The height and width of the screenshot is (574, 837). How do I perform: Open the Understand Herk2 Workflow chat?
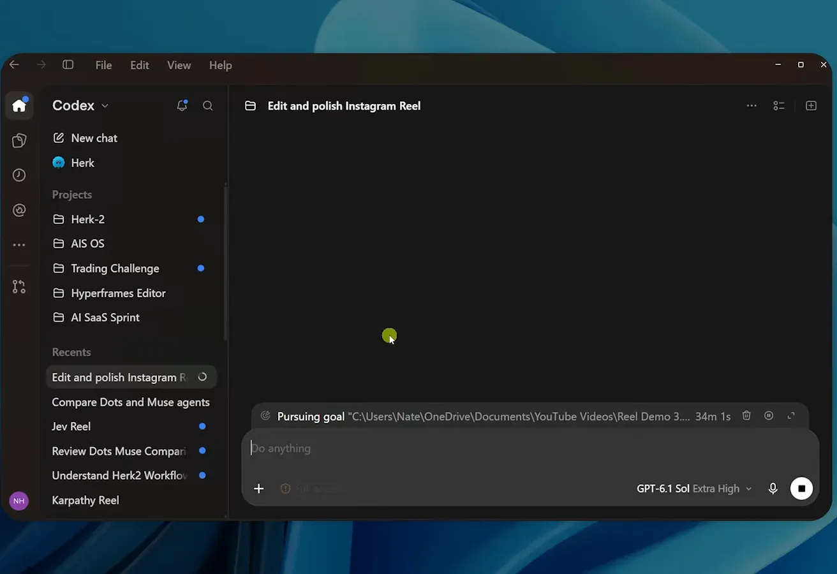[x=131, y=476]
